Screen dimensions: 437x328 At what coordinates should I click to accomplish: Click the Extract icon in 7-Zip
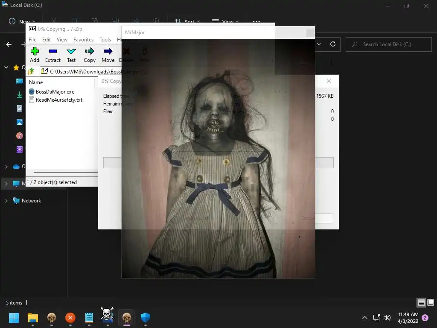(52, 55)
